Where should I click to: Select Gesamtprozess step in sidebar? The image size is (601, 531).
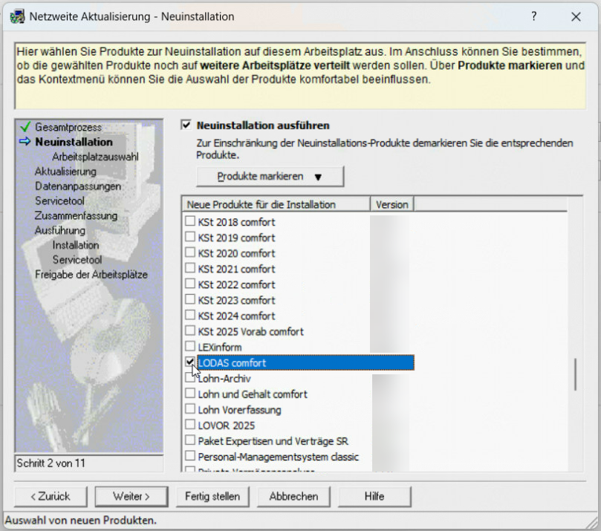click(x=68, y=127)
